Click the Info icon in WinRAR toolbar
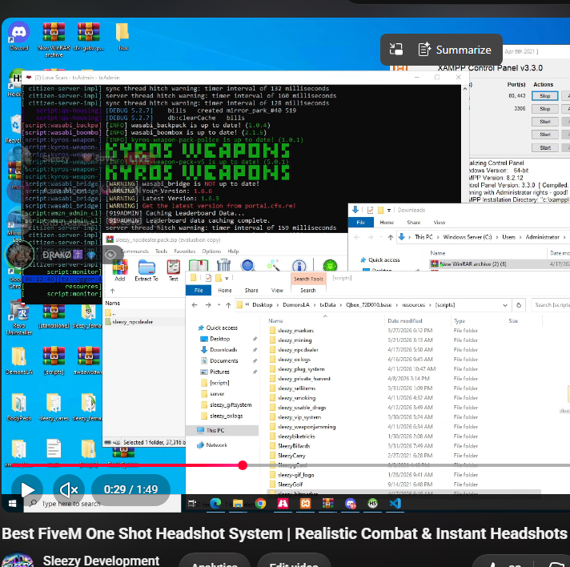Viewport: 570px width, 567px height. coord(299,266)
